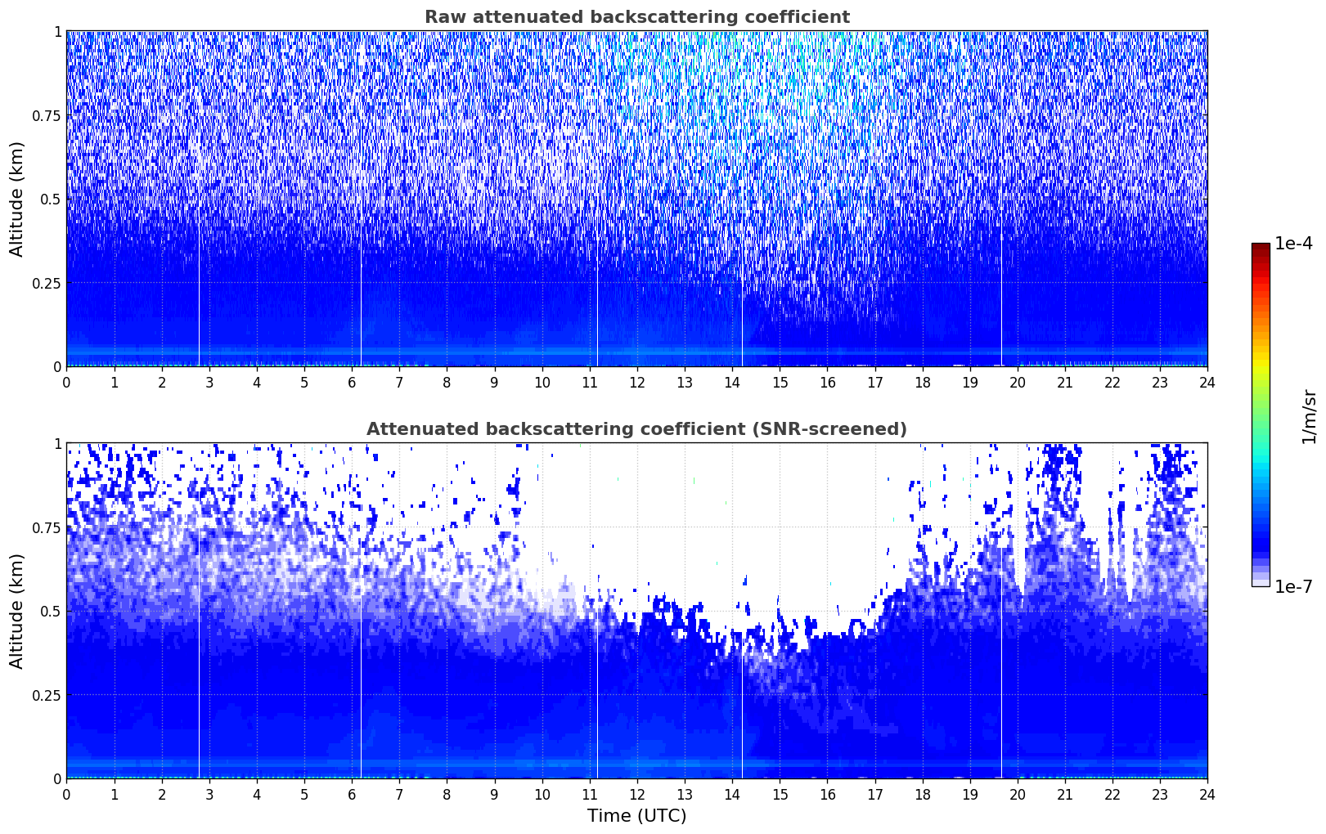This screenshot has width=1326, height=834.
Task: Click the altitude tick 1 of the SNR-screened plot
Action: click(57, 444)
